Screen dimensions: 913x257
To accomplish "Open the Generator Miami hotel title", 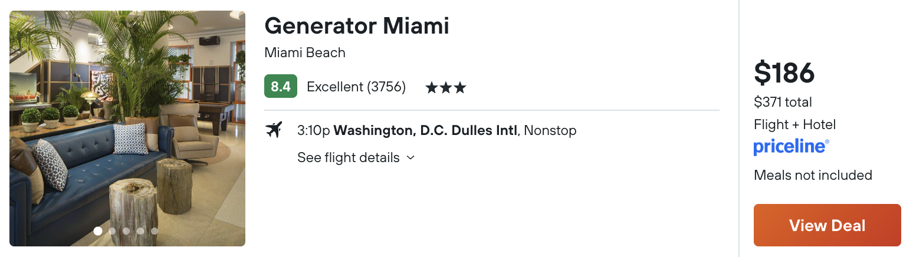I will click(357, 26).
